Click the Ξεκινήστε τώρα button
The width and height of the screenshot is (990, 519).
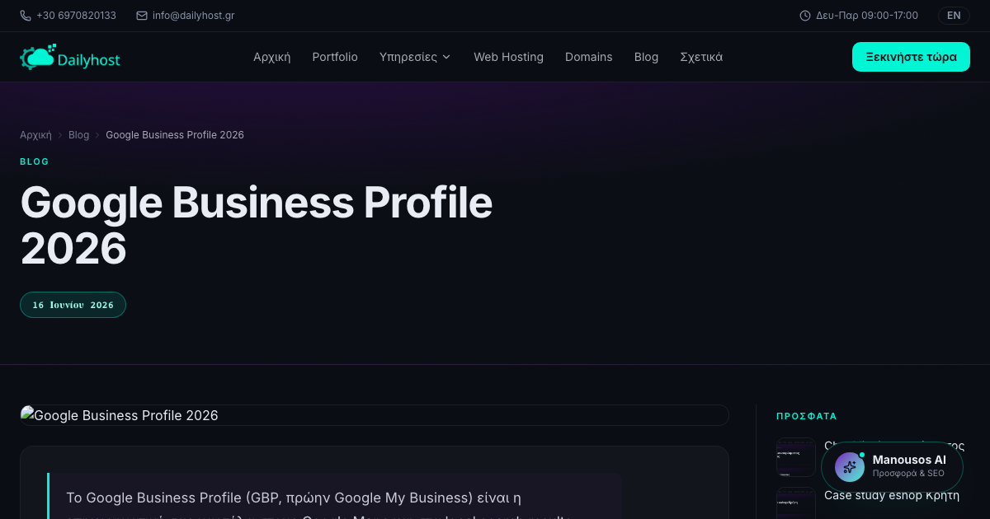[x=911, y=57]
